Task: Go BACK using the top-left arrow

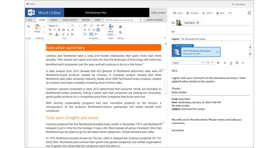Action: point(31,4)
